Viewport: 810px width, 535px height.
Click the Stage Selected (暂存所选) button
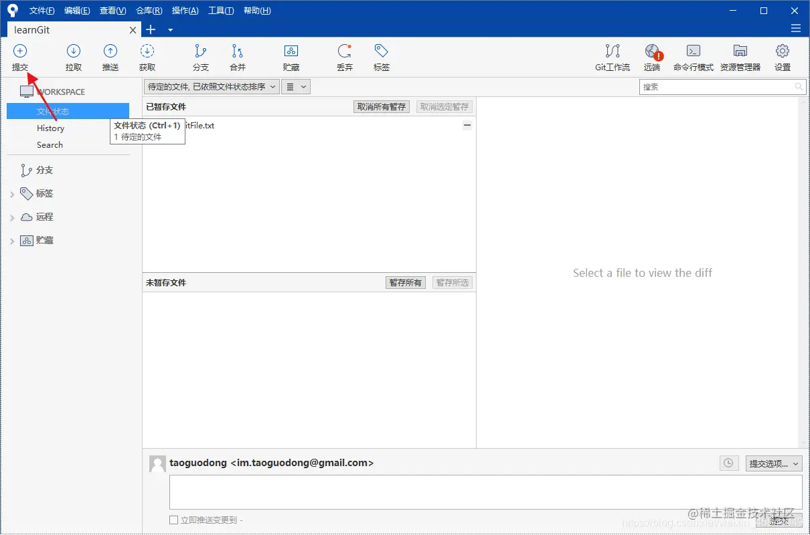453,283
